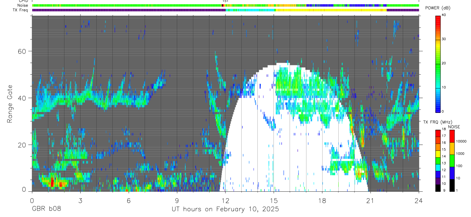The height and width of the screenshot is (217, 471).
Task: Click the 3 hour label on the UT axis
Action: point(80,200)
